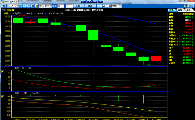The height and width of the screenshot is (120, 195).
Task: Switch to the 基本 tab
Action: point(188,10)
